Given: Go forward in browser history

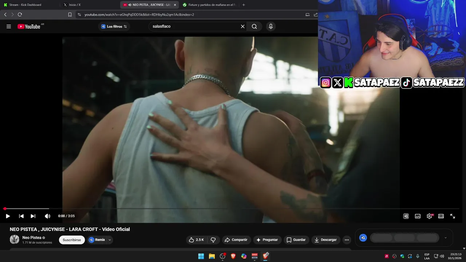Looking at the screenshot, I should click(12, 15).
